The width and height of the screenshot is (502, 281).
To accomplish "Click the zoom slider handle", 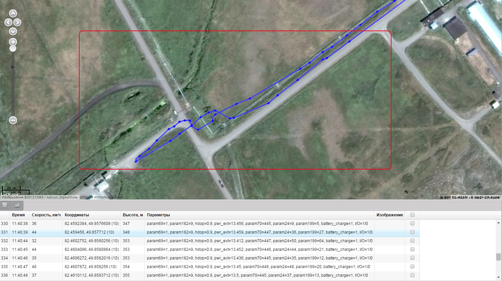I will pos(13,48).
